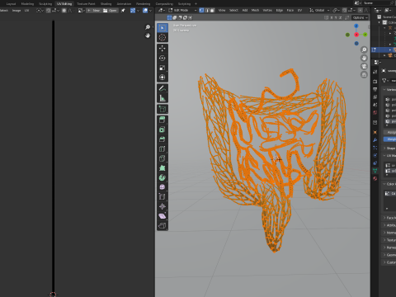Select the Shrink/Fatten tool
Screen dimensions: 396x297
pyautogui.click(x=163, y=206)
